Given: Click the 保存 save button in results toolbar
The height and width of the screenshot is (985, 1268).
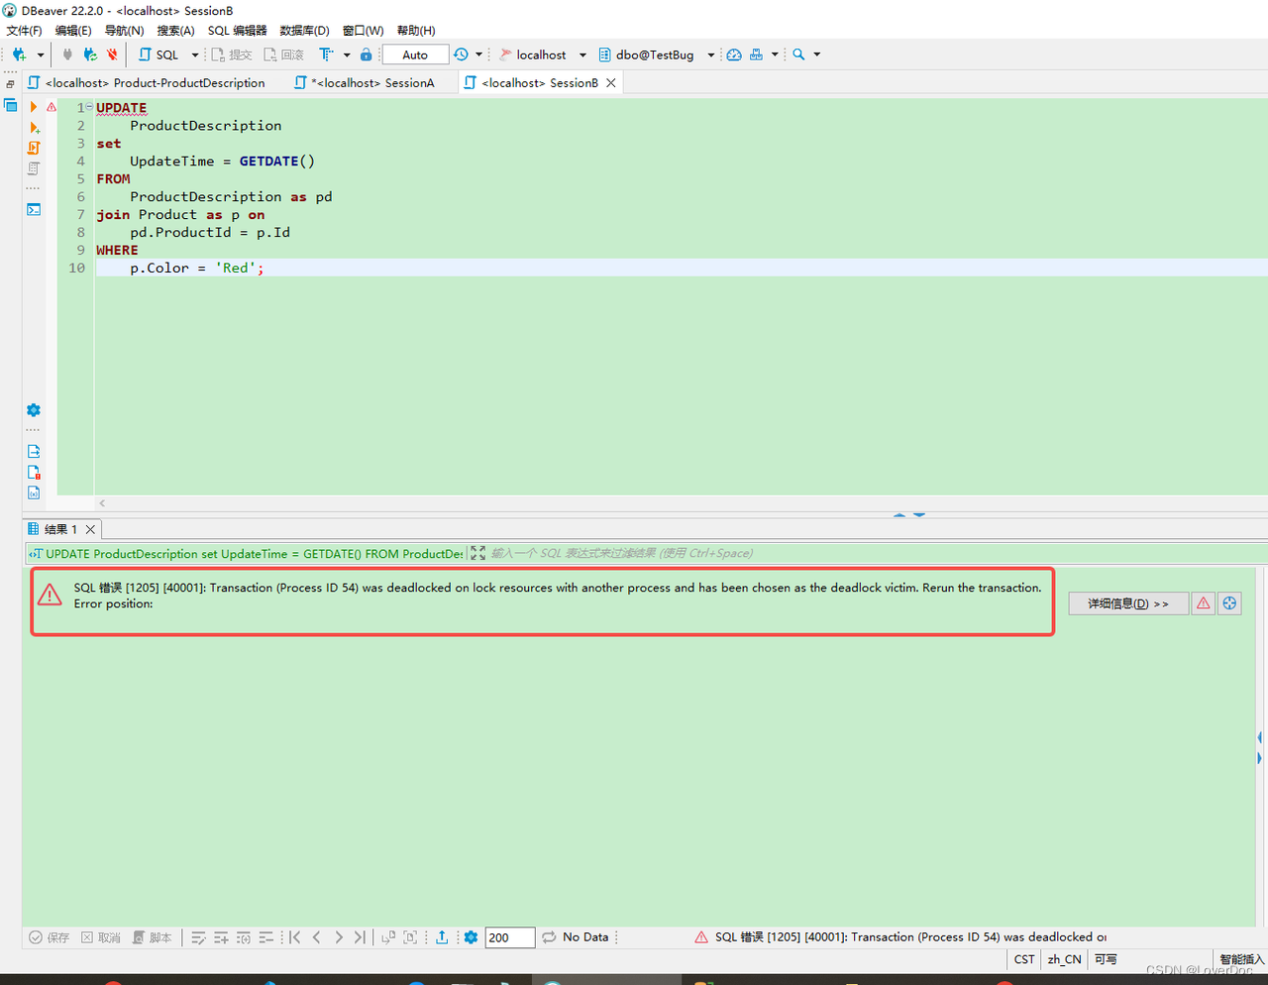Looking at the screenshot, I should click(50, 937).
